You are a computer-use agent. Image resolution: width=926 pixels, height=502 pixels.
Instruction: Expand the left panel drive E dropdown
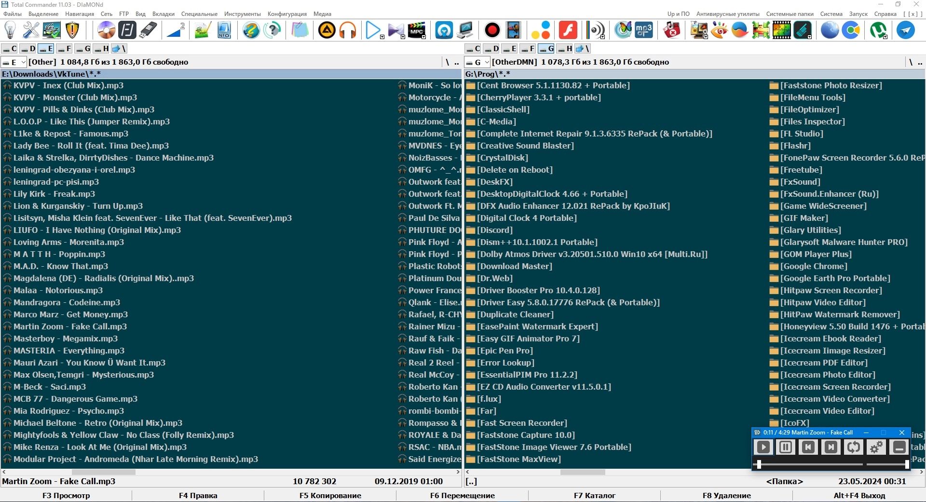(x=23, y=62)
